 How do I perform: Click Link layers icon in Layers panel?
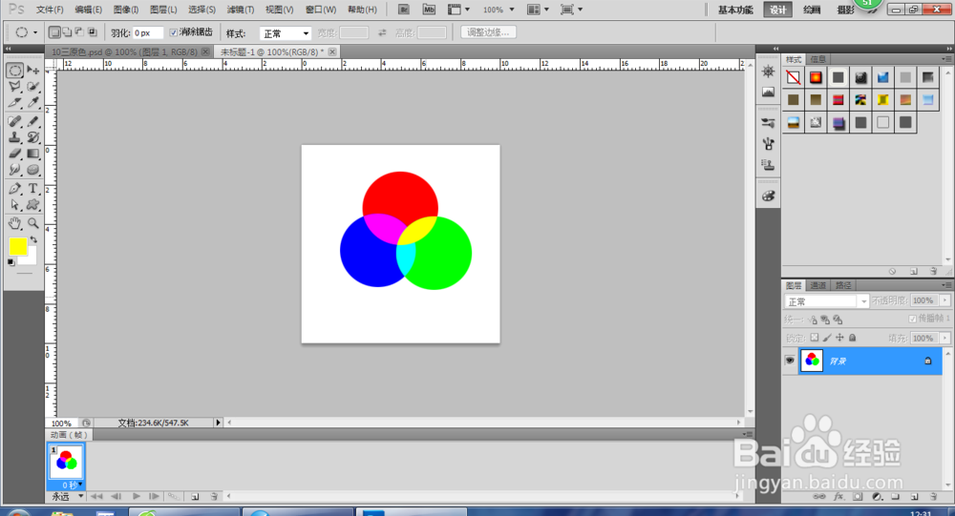(x=819, y=497)
